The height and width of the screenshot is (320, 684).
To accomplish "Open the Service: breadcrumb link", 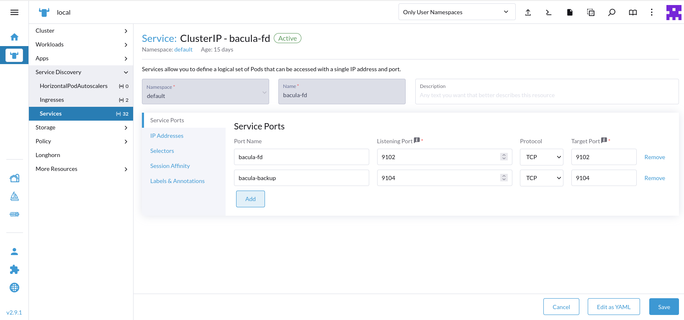I will click(159, 39).
